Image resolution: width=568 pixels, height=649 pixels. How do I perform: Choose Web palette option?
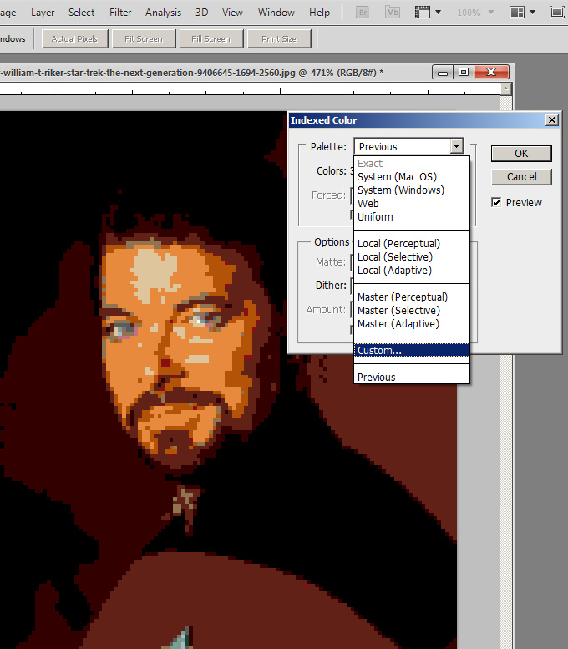pyautogui.click(x=412, y=203)
